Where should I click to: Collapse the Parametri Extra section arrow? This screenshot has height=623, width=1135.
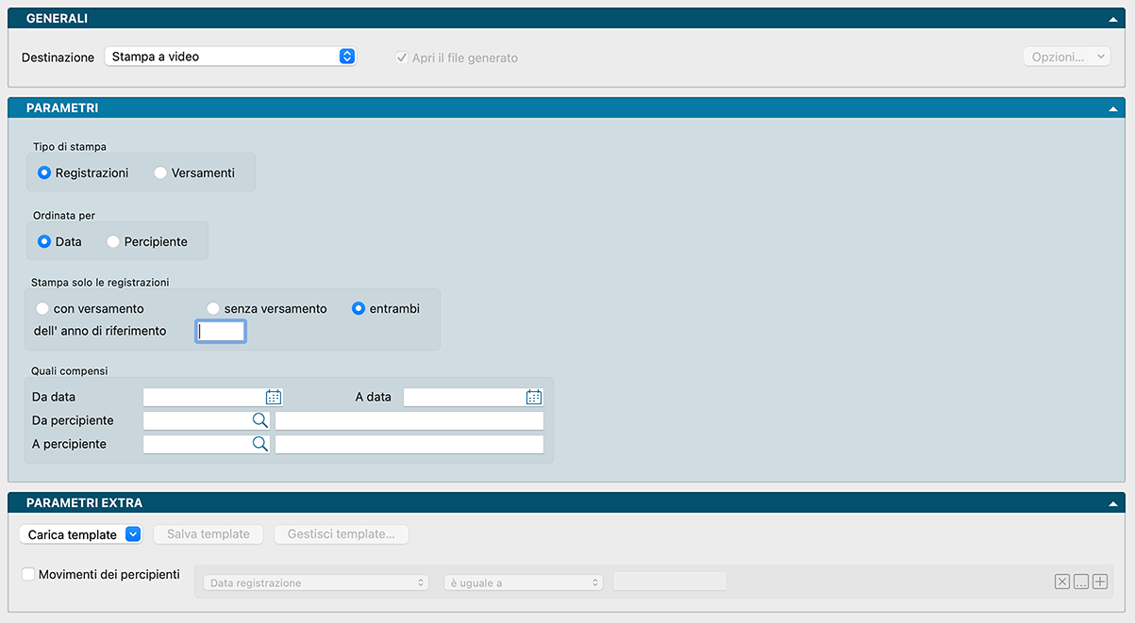(x=1115, y=503)
